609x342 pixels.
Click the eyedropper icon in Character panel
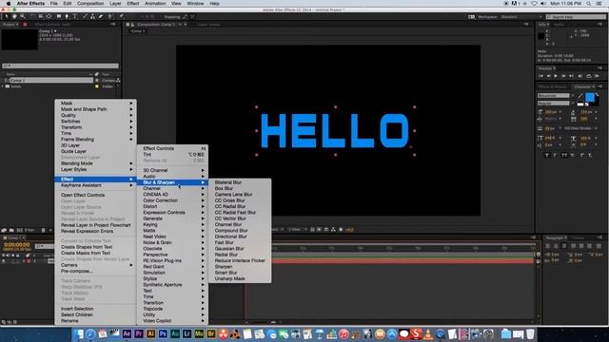tap(580, 96)
